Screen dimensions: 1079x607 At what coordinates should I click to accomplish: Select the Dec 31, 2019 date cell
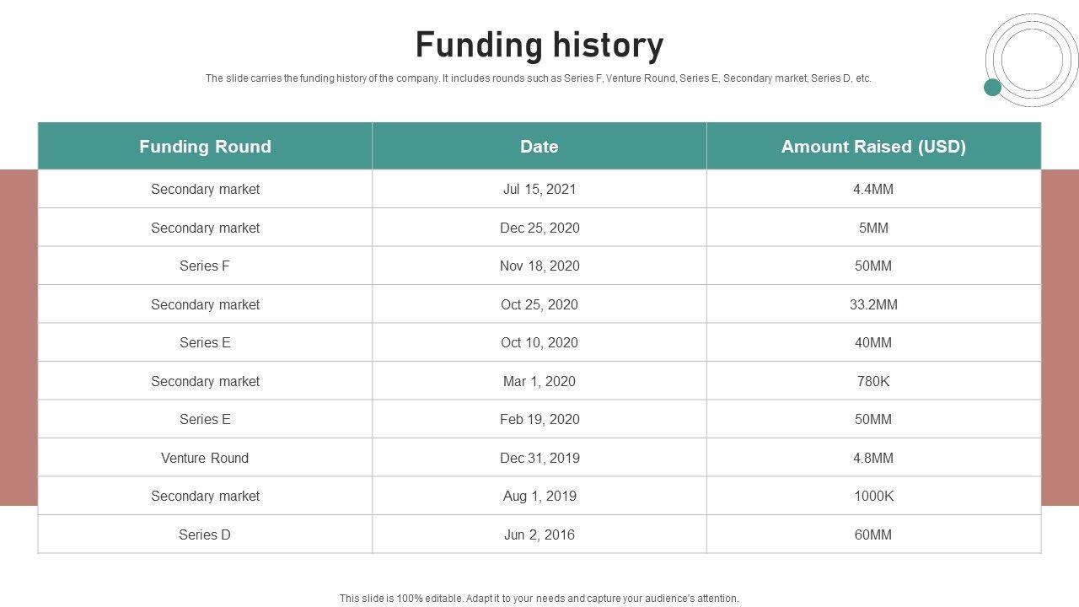click(x=539, y=458)
